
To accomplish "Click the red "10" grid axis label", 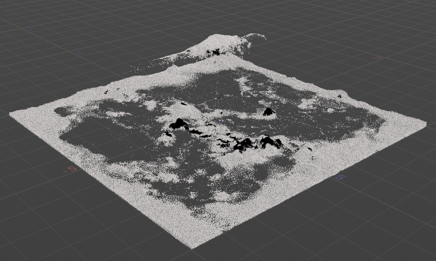I will tap(378, 58).
